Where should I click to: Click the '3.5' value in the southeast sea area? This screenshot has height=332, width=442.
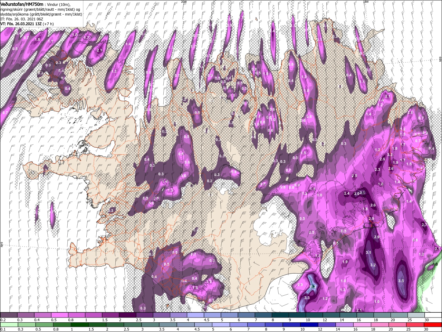(x=401, y=281)
